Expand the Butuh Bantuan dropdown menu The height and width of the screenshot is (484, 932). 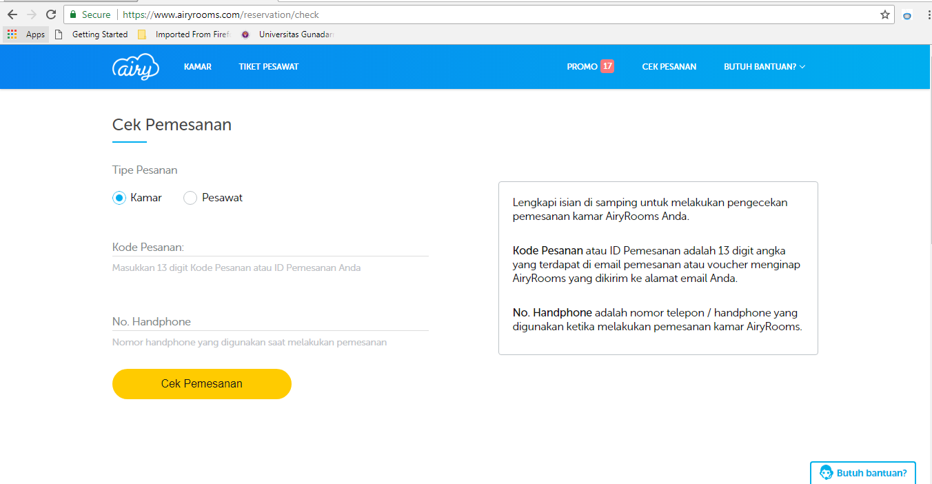point(764,67)
